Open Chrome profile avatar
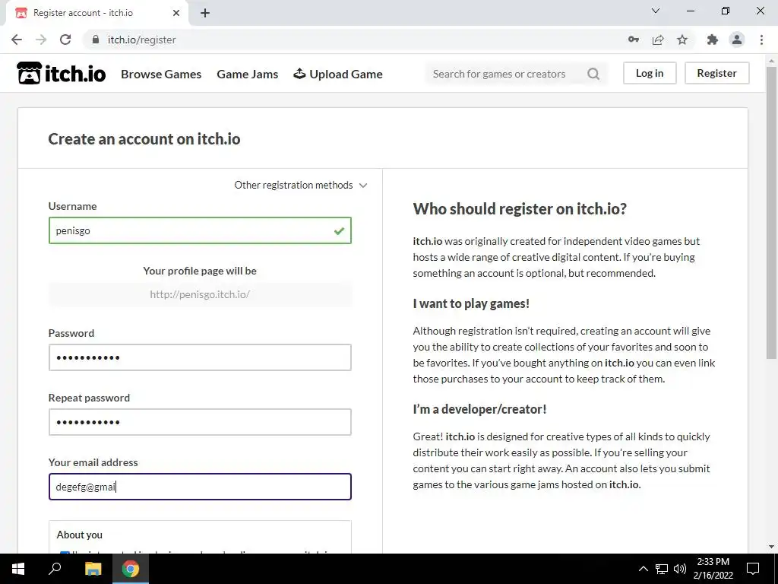This screenshot has width=778, height=584. (x=737, y=40)
